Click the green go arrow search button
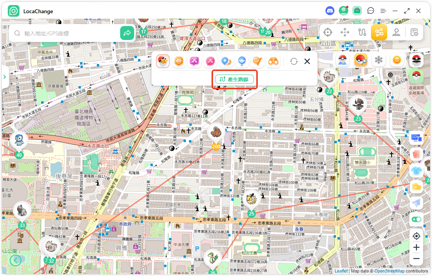The width and height of the screenshot is (432, 276). 127,33
